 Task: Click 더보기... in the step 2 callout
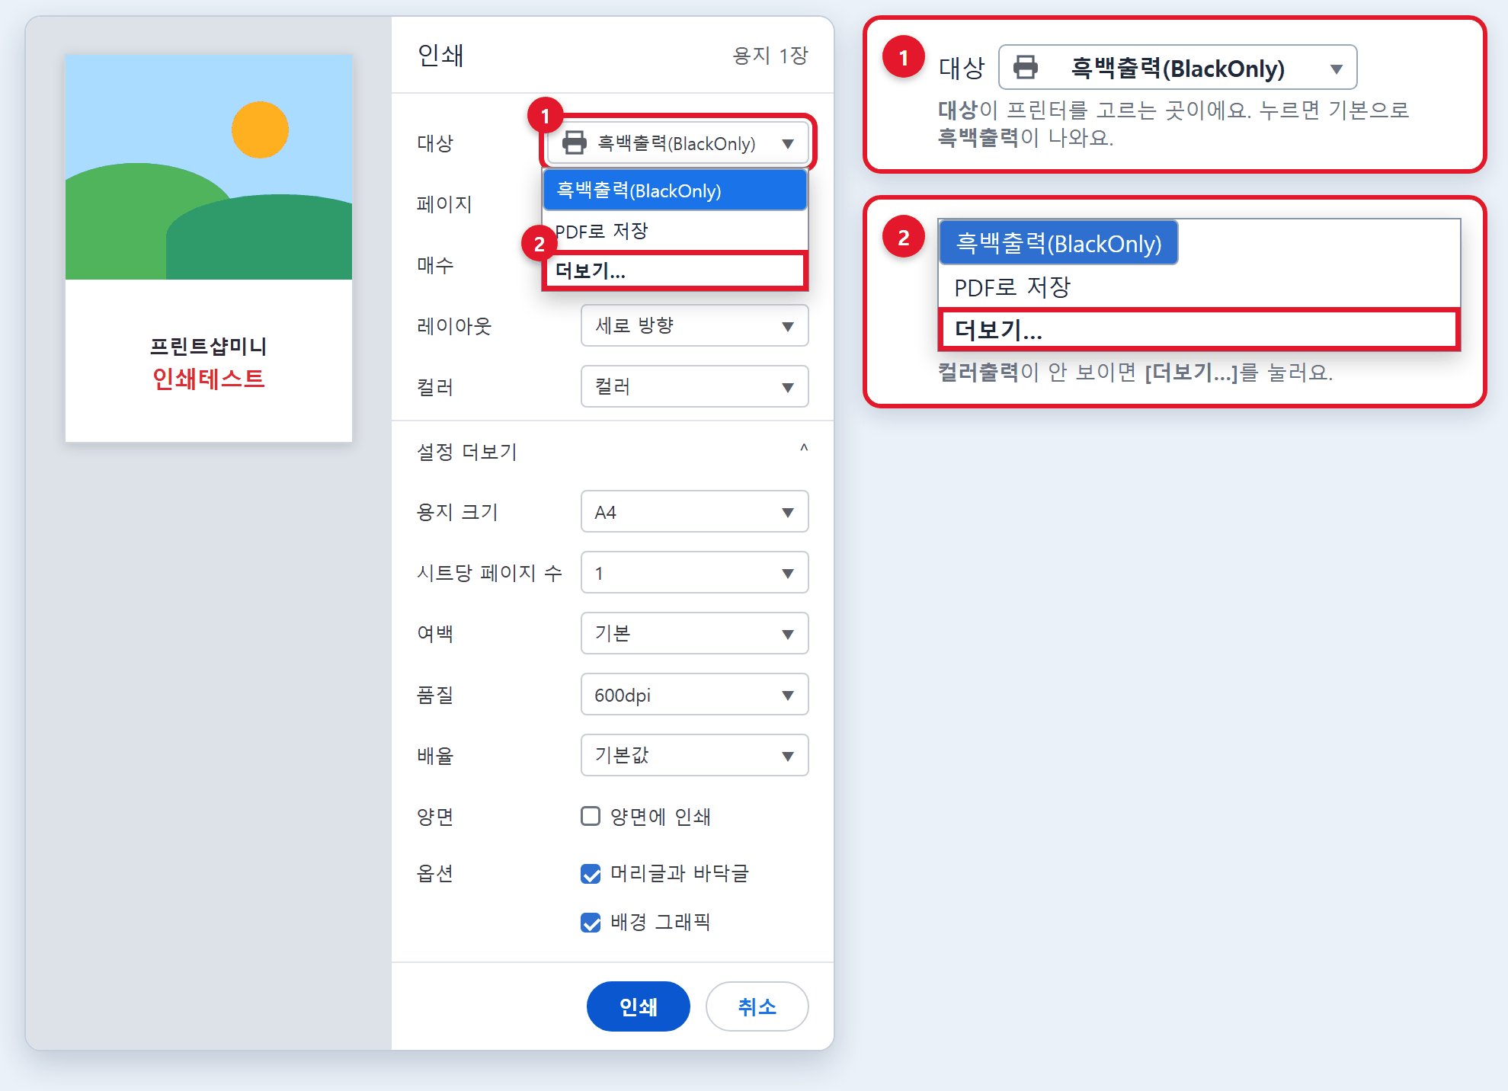(1199, 330)
